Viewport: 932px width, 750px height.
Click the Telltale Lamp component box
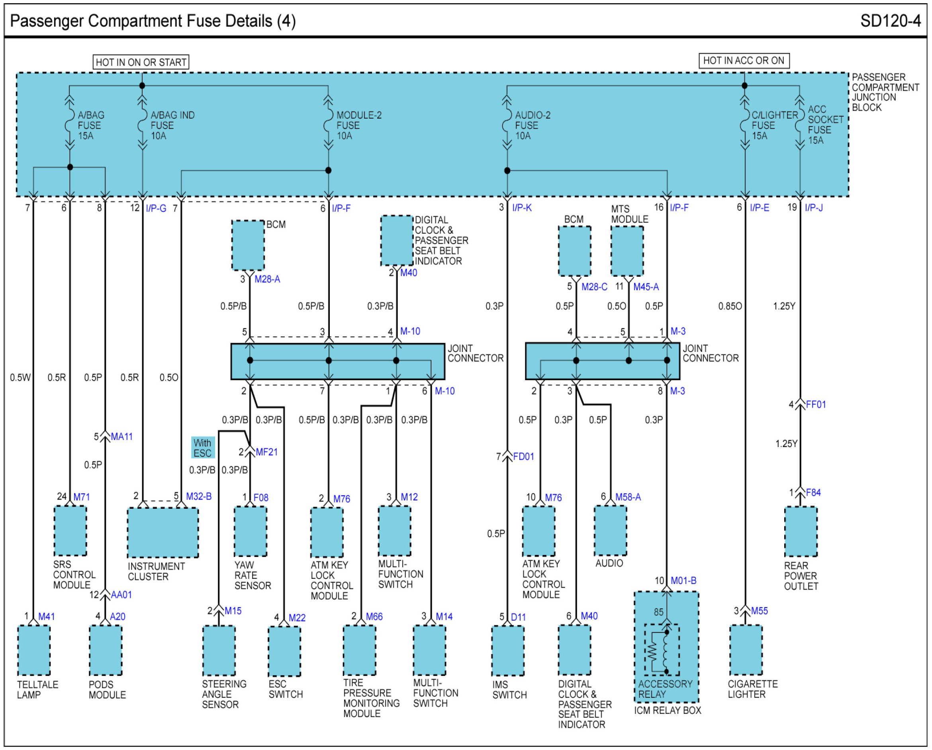[34, 650]
